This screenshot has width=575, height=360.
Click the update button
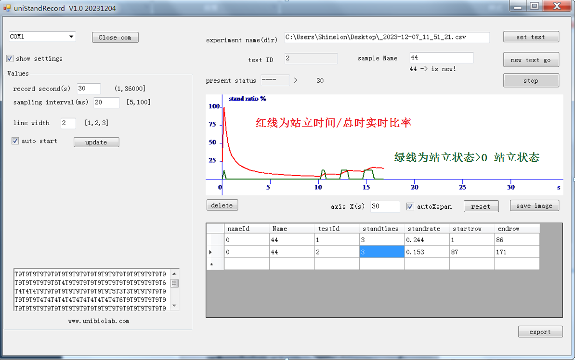tap(96, 142)
